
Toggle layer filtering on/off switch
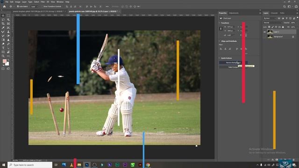tap(297, 18)
